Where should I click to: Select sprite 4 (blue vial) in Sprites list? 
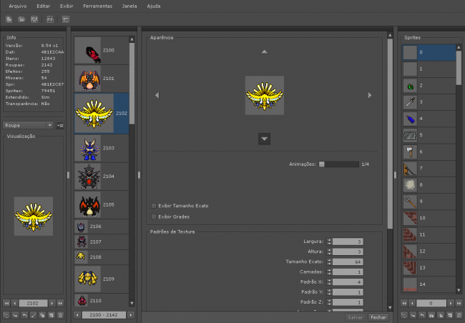coord(429,119)
